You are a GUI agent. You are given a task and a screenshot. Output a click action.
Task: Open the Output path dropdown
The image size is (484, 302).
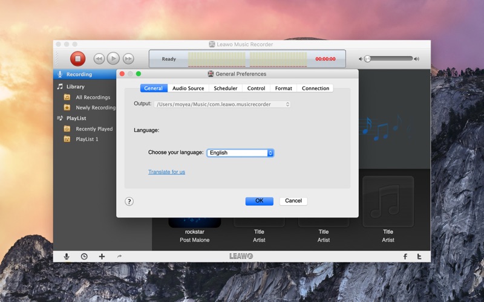pos(222,104)
